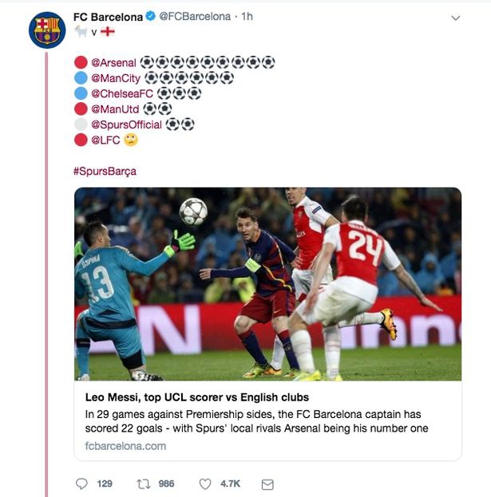The image size is (491, 497).
Task: Open the tweet options chevron menu
Action: [456, 18]
